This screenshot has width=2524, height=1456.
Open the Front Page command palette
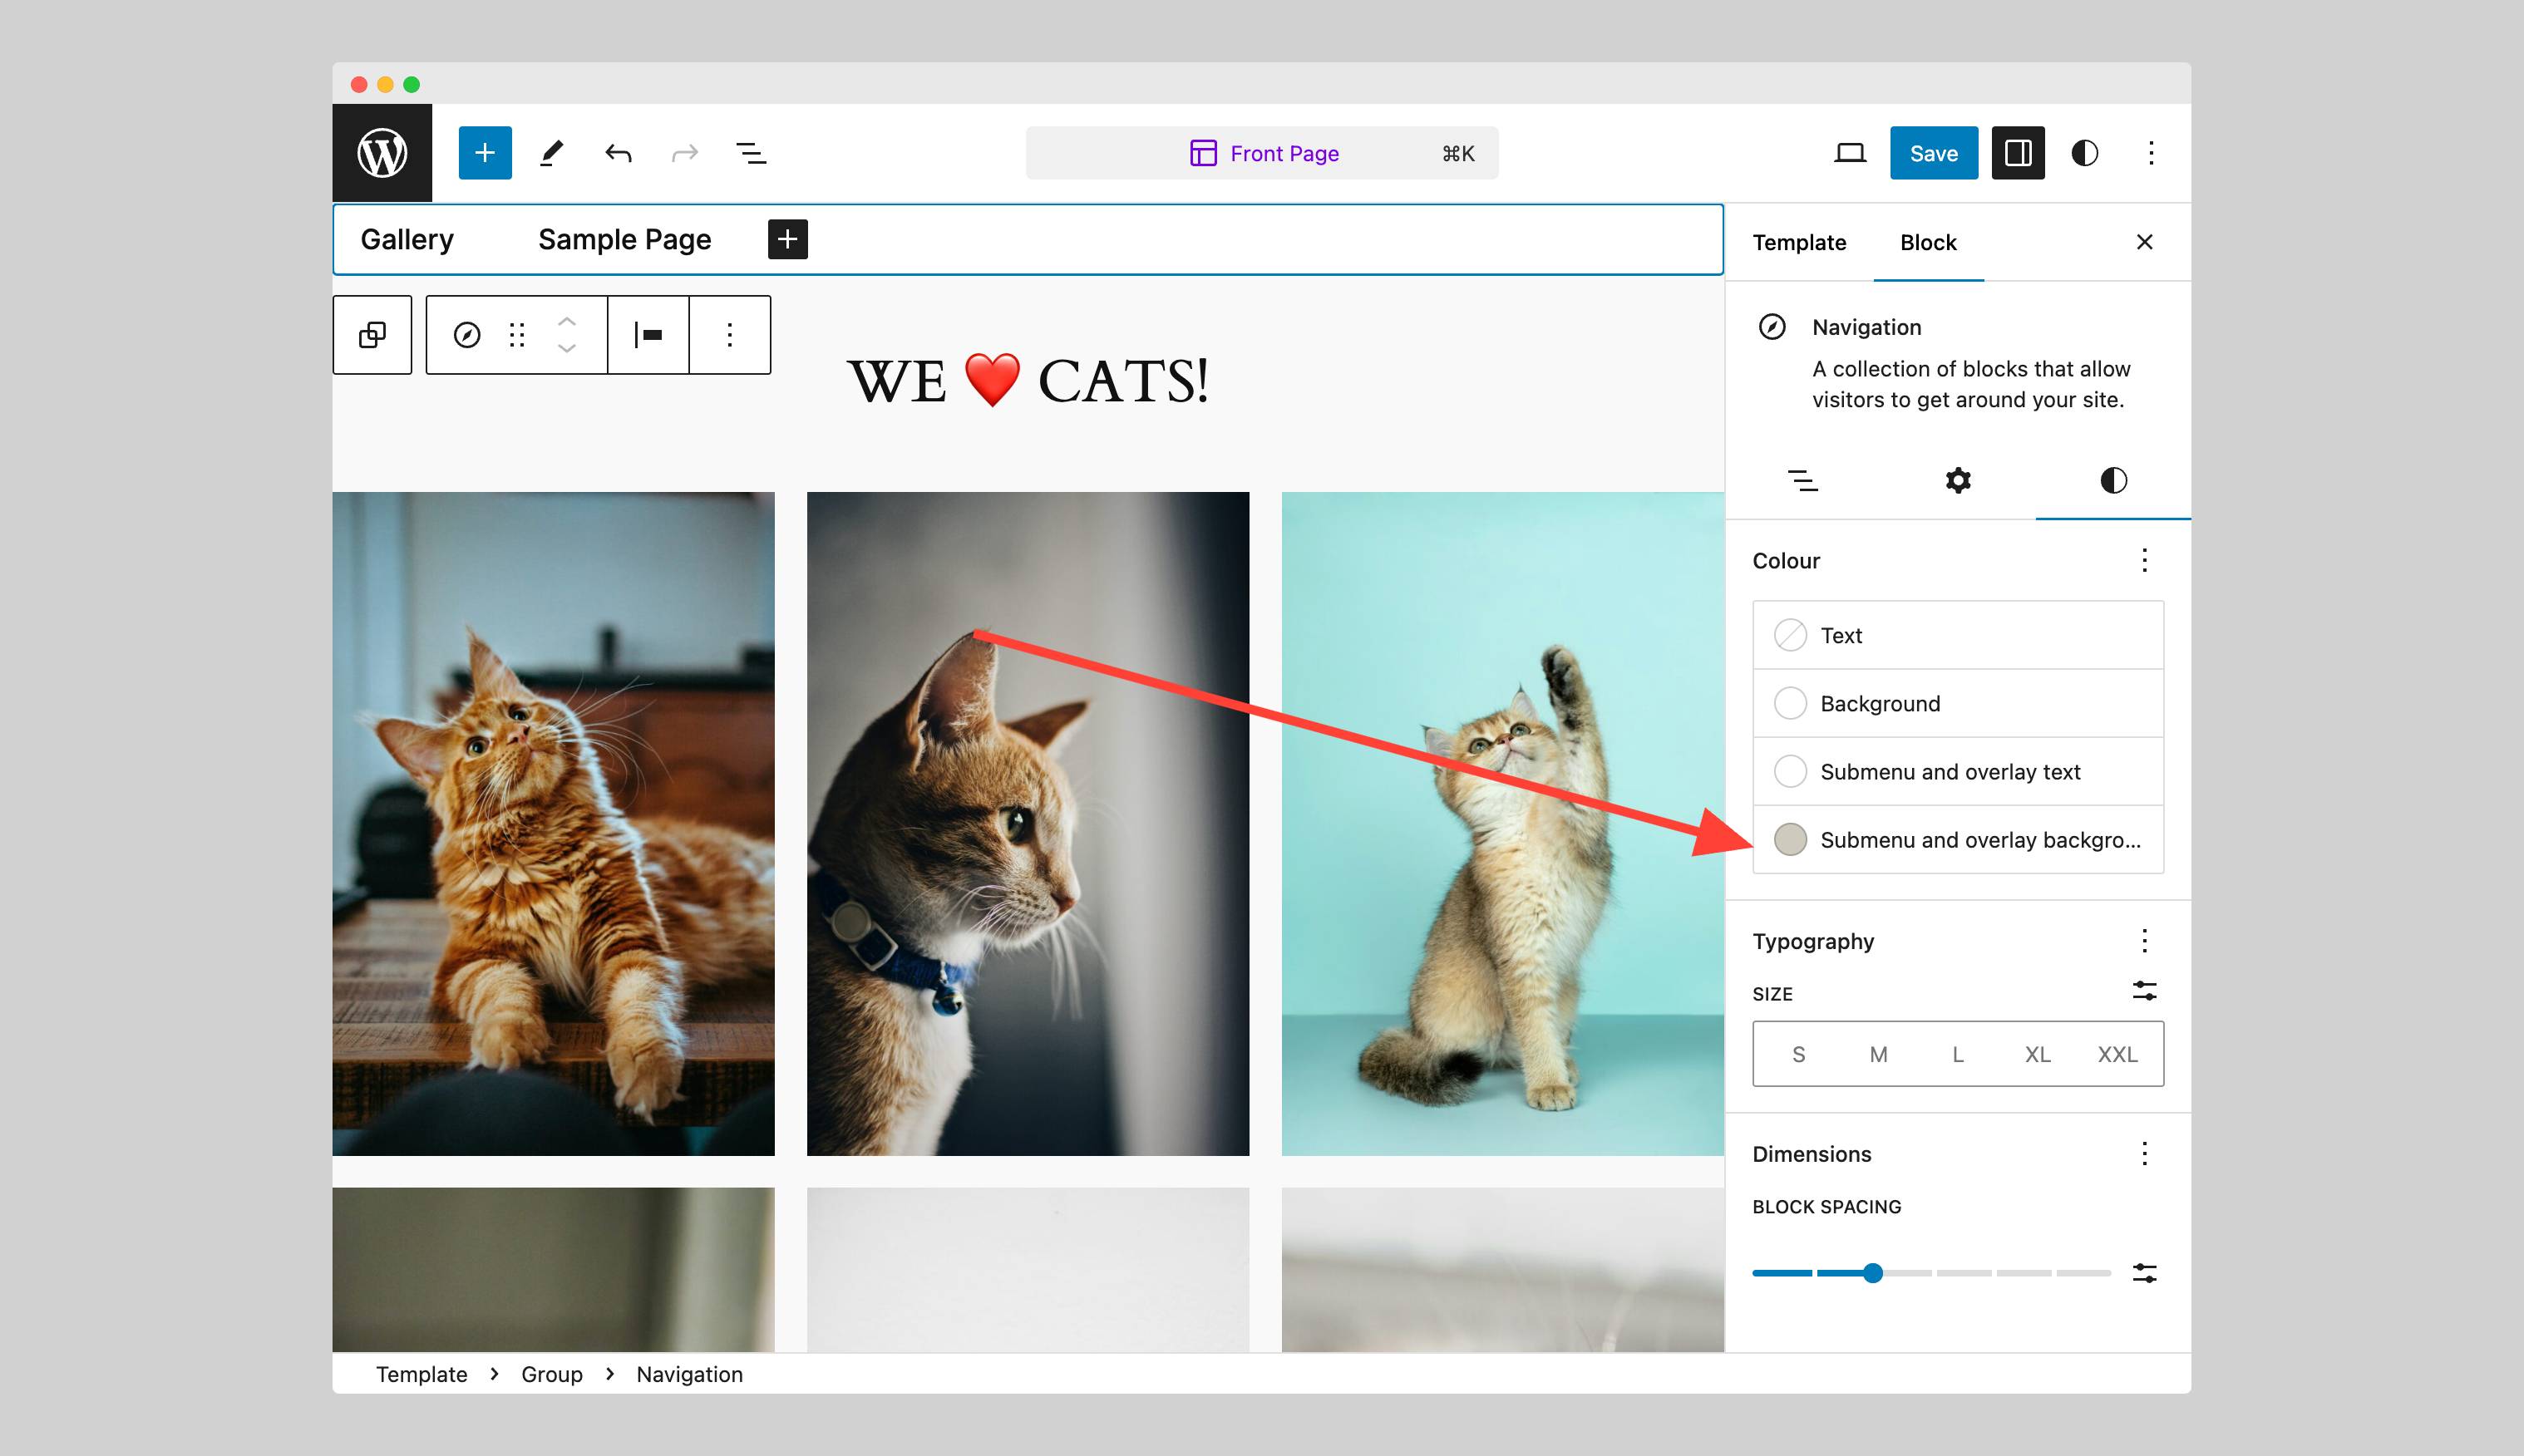[1263, 153]
